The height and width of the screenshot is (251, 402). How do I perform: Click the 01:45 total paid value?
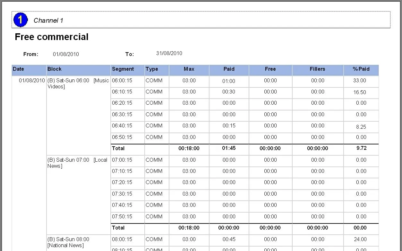tap(229, 148)
